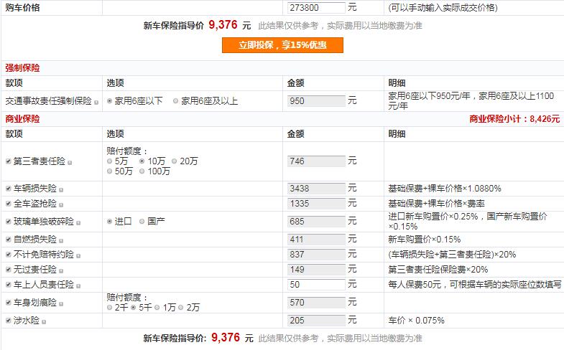Screen dimensions: 564x350
Task: Choose 50万 third-party coverage amount
Action: tap(109, 171)
